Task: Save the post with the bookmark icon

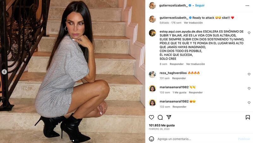Action: coord(248,117)
